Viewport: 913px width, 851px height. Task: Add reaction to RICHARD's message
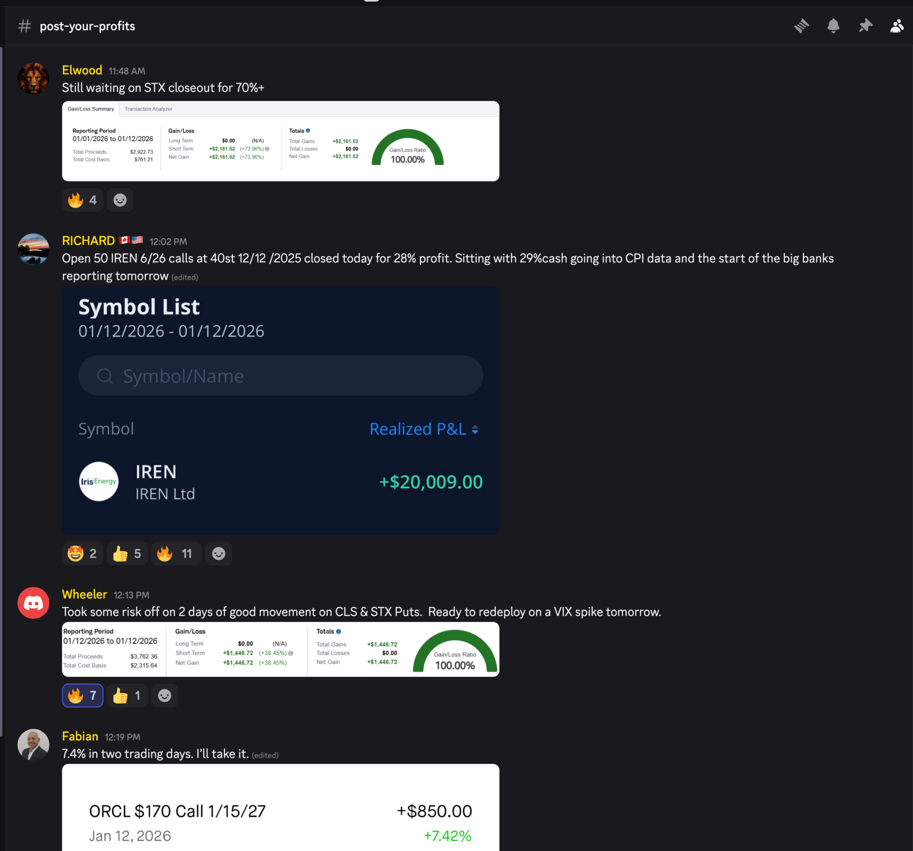[x=218, y=553]
